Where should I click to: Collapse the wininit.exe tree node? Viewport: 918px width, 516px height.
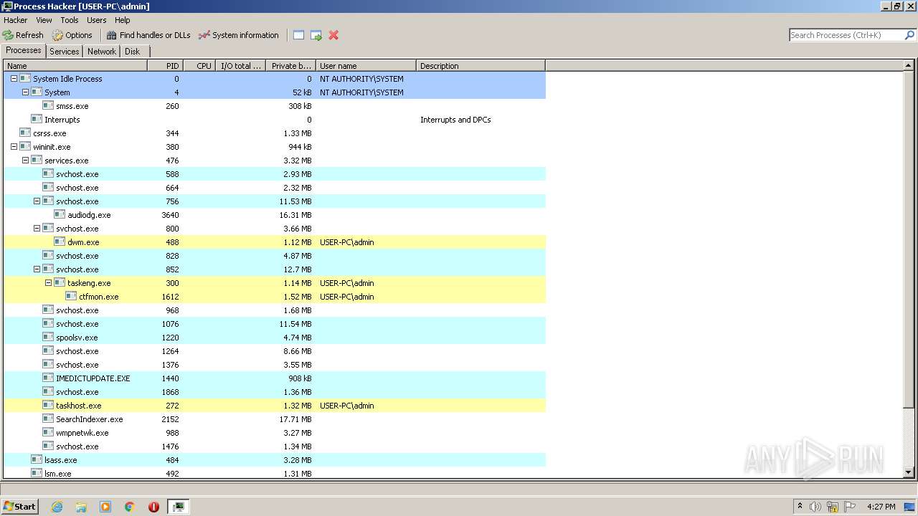(14, 147)
